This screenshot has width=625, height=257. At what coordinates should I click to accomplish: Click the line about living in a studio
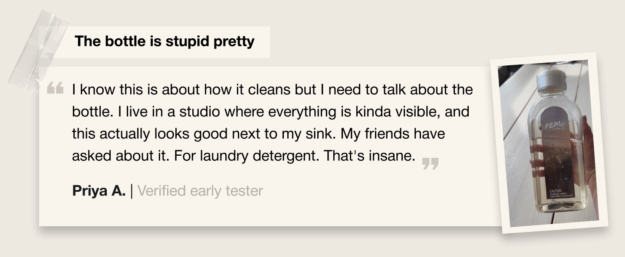click(x=271, y=112)
